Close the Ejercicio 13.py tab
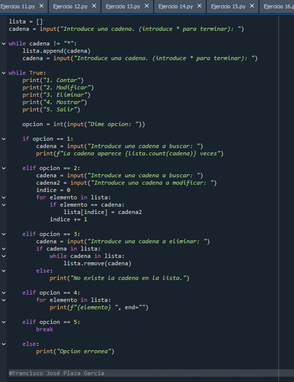The width and height of the screenshot is (294, 382). (147, 6)
